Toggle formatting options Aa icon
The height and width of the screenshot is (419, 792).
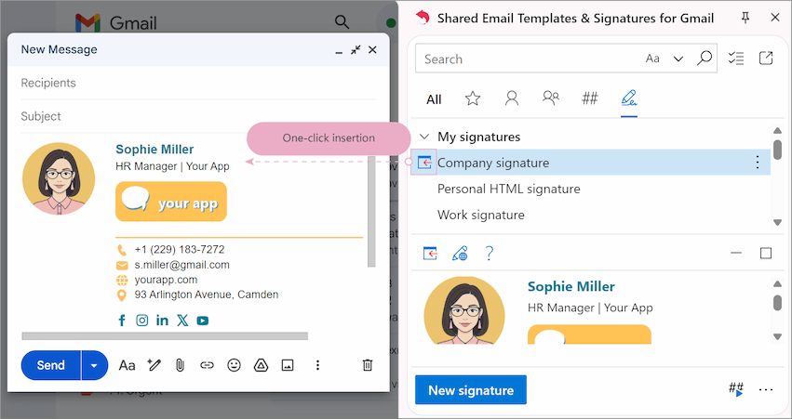coord(127,365)
